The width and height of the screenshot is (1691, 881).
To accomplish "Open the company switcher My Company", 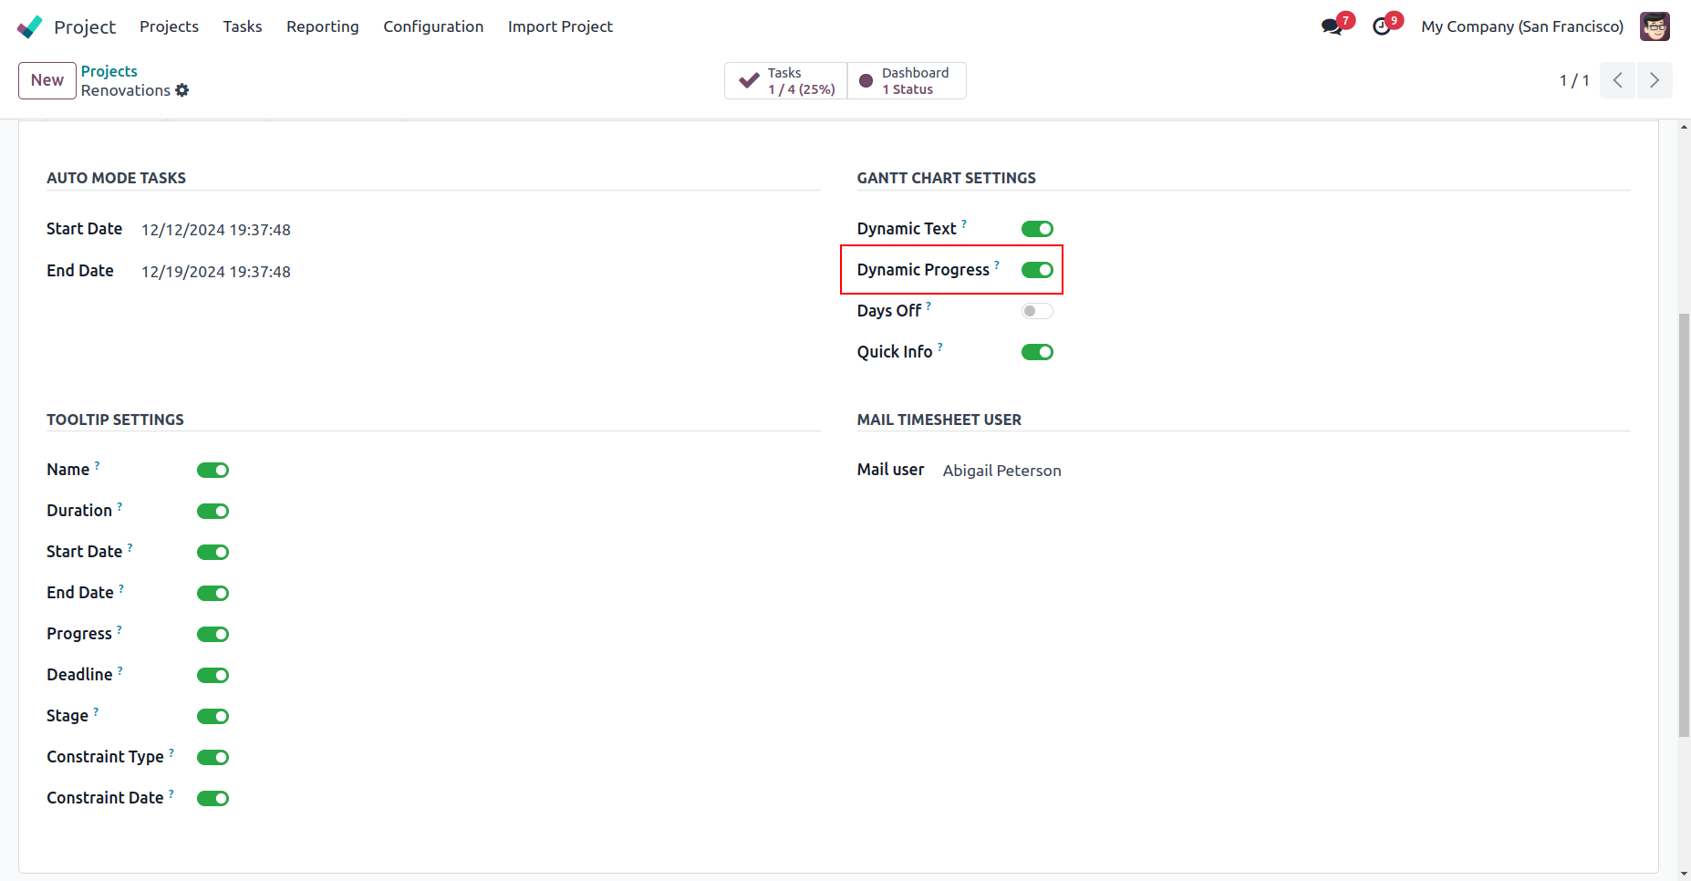I will click(1521, 26).
